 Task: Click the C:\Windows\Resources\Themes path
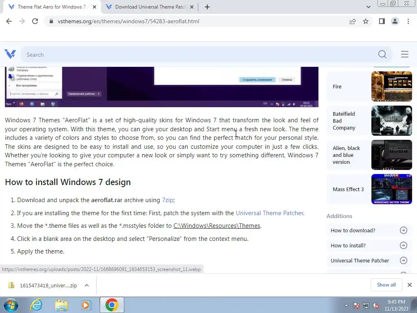coord(217,226)
